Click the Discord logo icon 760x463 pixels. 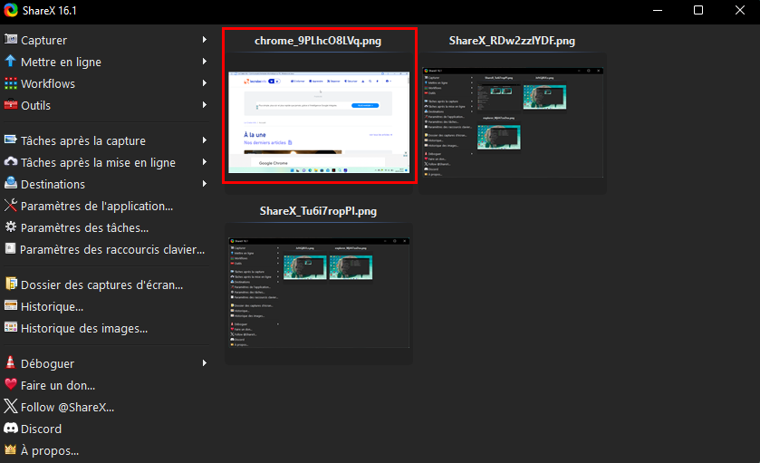pos(11,428)
